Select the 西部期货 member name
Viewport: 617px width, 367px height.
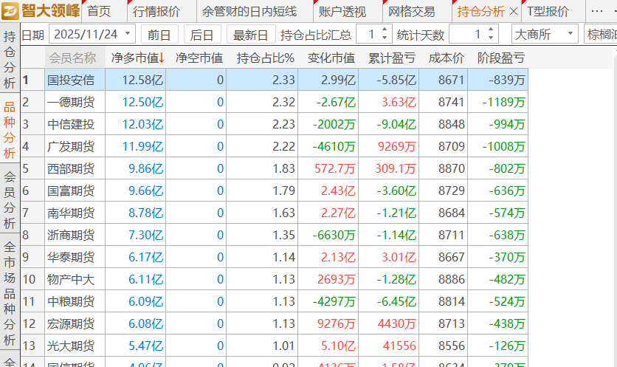coord(71,168)
